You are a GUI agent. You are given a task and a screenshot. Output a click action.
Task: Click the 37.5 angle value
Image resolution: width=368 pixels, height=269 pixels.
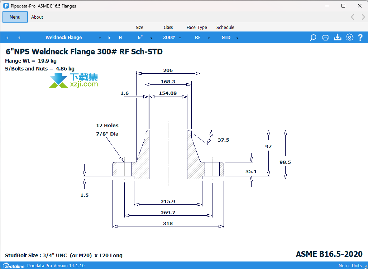coord(224,140)
